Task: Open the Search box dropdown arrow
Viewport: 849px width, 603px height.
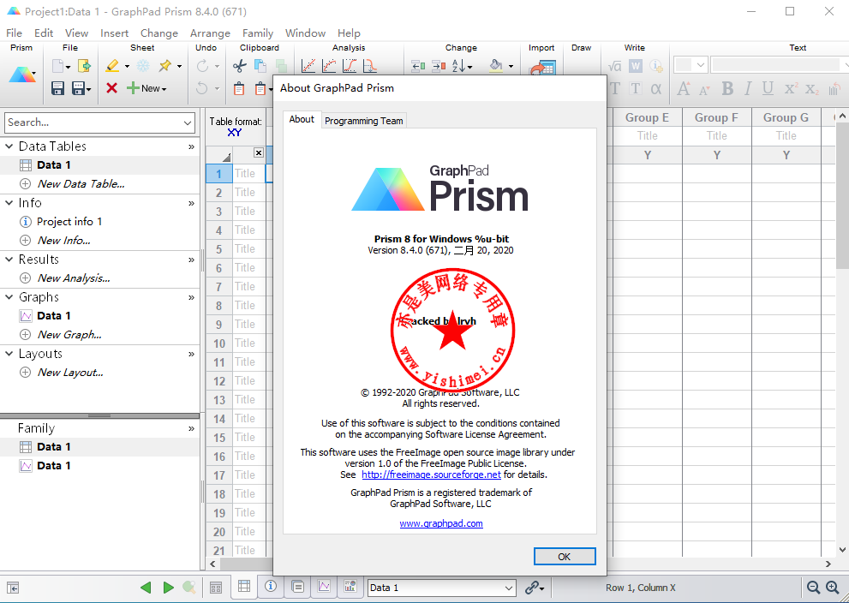Action: tap(188, 122)
